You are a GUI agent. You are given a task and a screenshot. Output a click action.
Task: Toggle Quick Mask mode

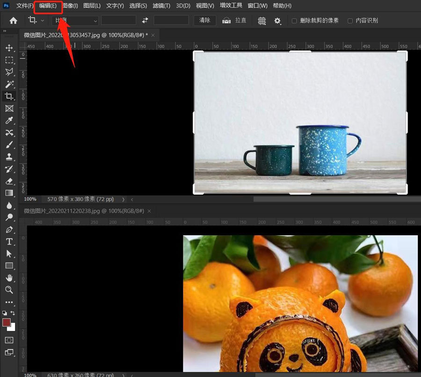click(x=9, y=340)
